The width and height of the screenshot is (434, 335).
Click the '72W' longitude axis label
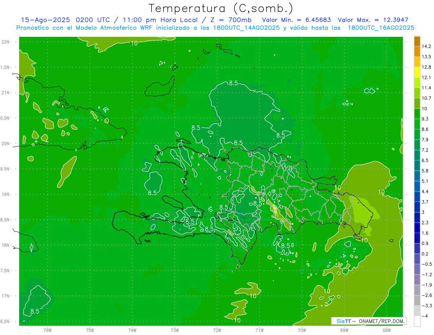click(217, 330)
